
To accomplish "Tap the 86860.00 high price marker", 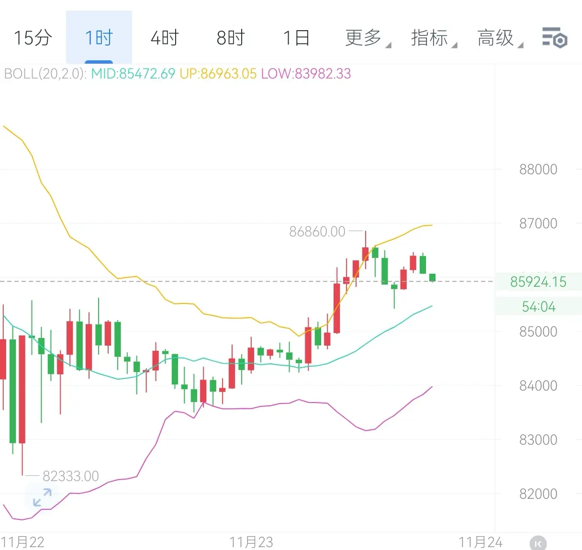I will pyautogui.click(x=317, y=232).
